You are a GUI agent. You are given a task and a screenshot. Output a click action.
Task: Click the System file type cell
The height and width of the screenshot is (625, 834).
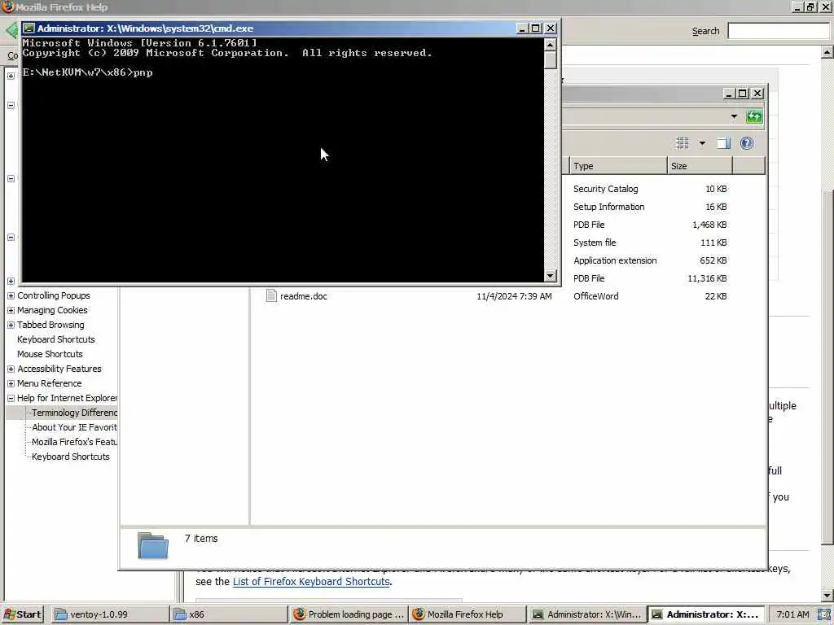594,243
